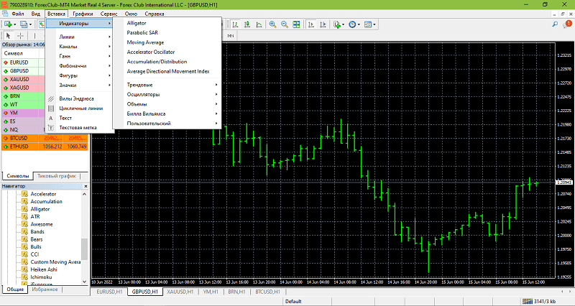Select the arrow cursor tool
The width and height of the screenshot is (575, 306).
(8, 36)
